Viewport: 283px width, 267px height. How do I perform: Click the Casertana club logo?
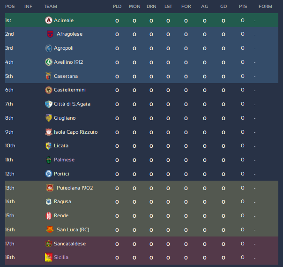click(x=49, y=76)
